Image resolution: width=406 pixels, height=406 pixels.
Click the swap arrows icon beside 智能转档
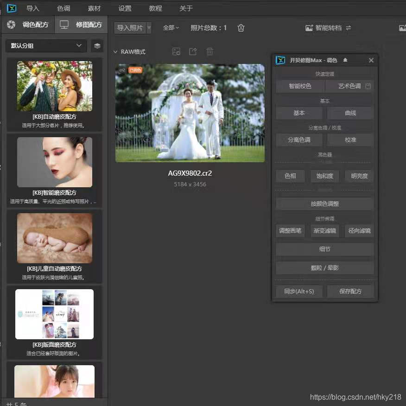(x=349, y=28)
